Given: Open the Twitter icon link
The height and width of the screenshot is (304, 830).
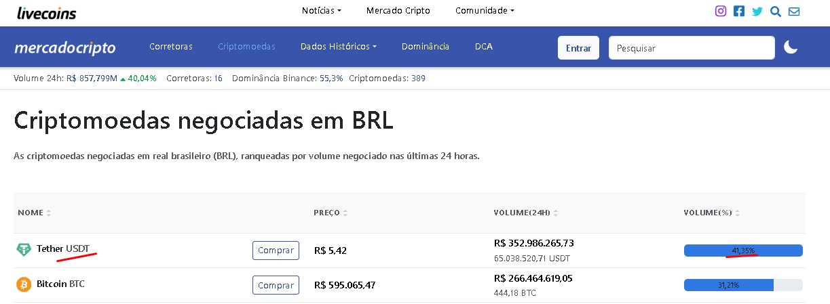Looking at the screenshot, I should click(x=757, y=11).
